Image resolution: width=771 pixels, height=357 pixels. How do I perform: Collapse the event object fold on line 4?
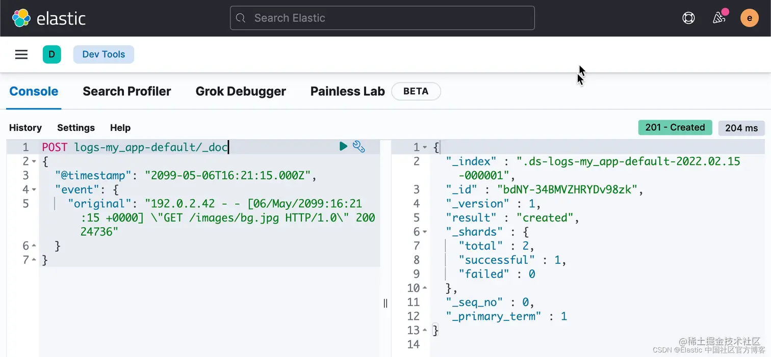point(34,190)
